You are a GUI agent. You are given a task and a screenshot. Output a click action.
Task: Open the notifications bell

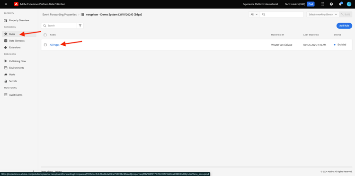coord(340,4)
